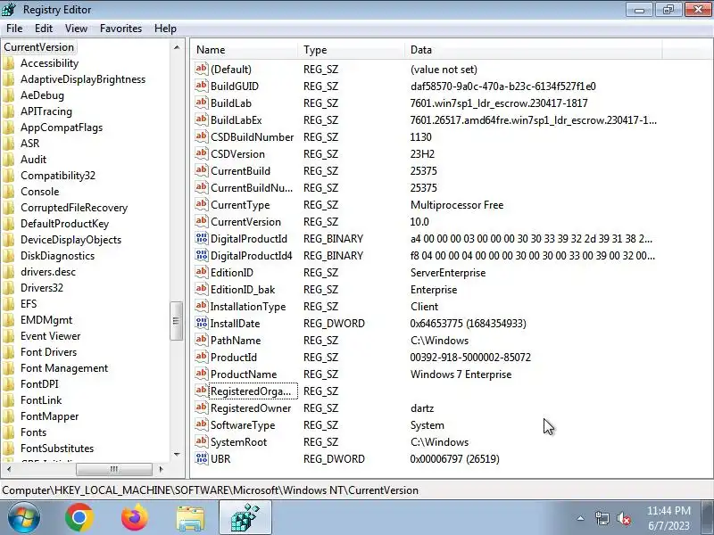
Task: Click the folder icon for Fonts key
Action: [x=8, y=432]
